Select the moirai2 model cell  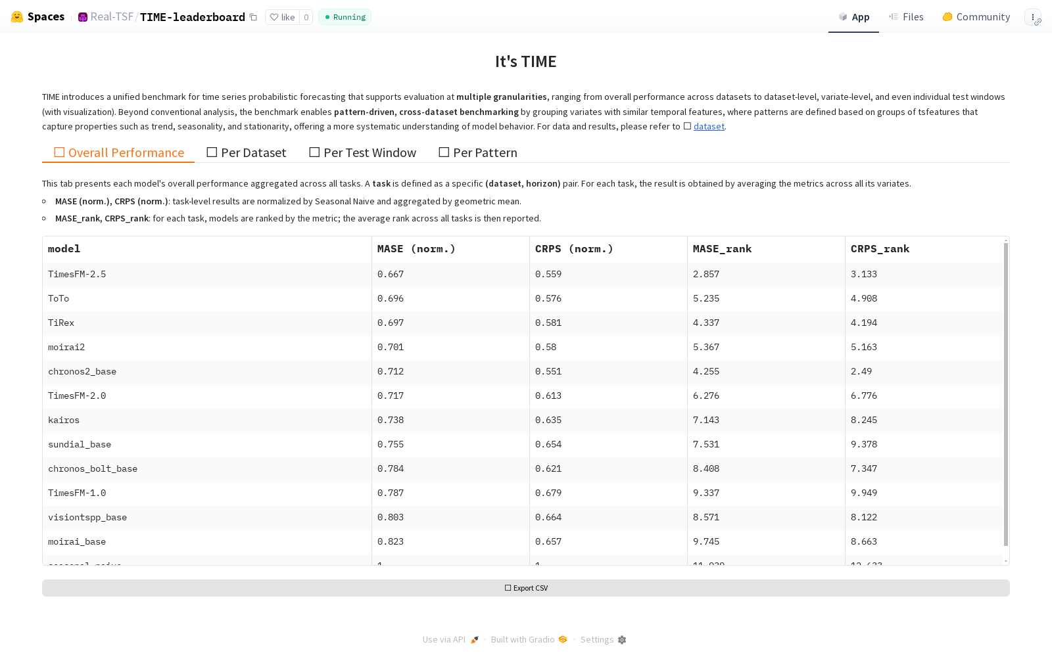click(207, 348)
